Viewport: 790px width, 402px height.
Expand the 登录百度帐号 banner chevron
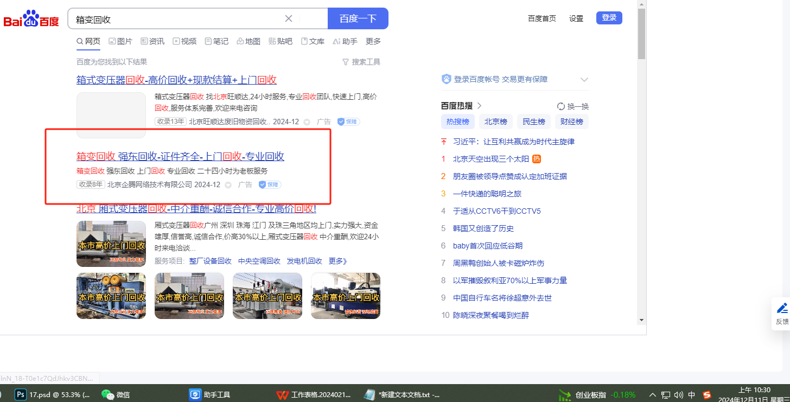click(584, 80)
